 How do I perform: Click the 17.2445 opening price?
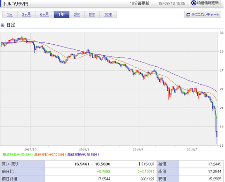(215, 164)
